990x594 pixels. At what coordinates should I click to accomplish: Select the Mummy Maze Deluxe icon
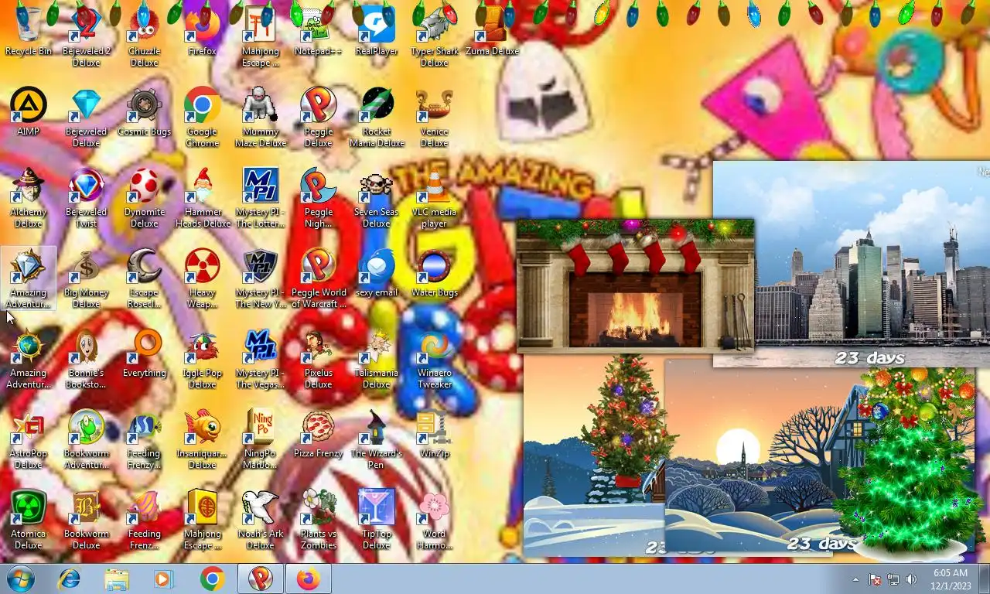tap(260, 118)
